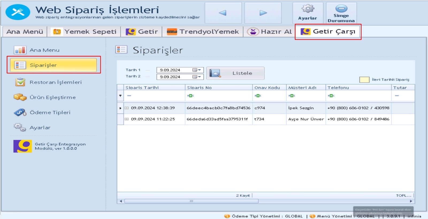The image size is (428, 219).
Task: Click the Listele button
Action: (235, 73)
